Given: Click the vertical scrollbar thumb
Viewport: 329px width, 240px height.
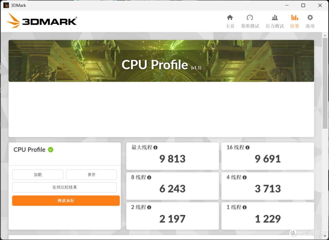Looking at the screenshot, I should pos(325,83).
